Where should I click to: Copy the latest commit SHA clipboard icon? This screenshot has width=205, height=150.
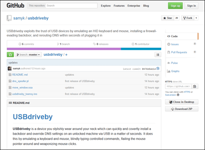[x=158, y=69]
